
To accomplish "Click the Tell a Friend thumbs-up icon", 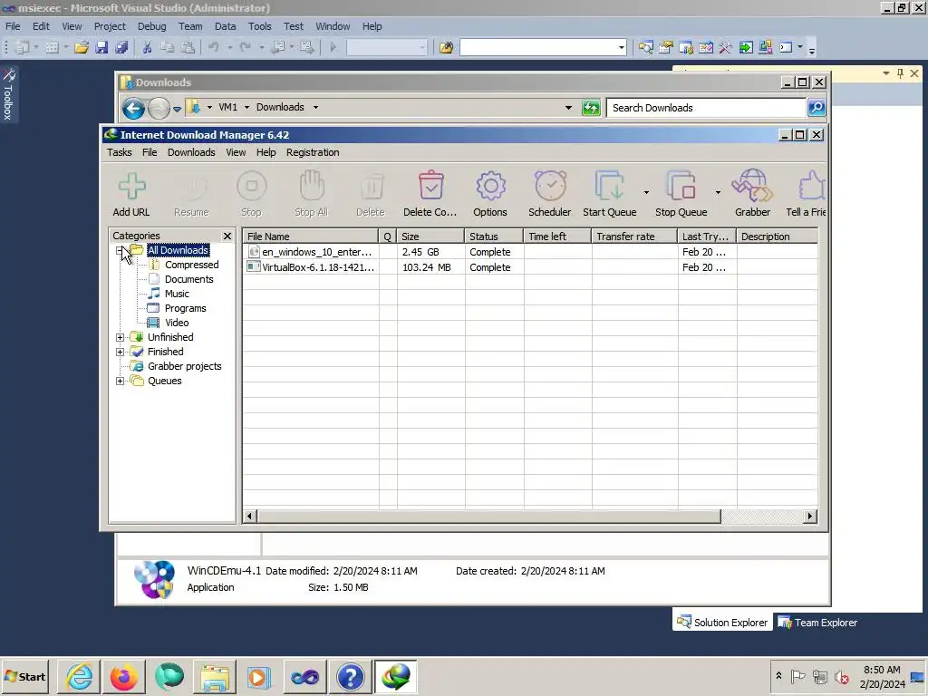I will pos(811,186).
